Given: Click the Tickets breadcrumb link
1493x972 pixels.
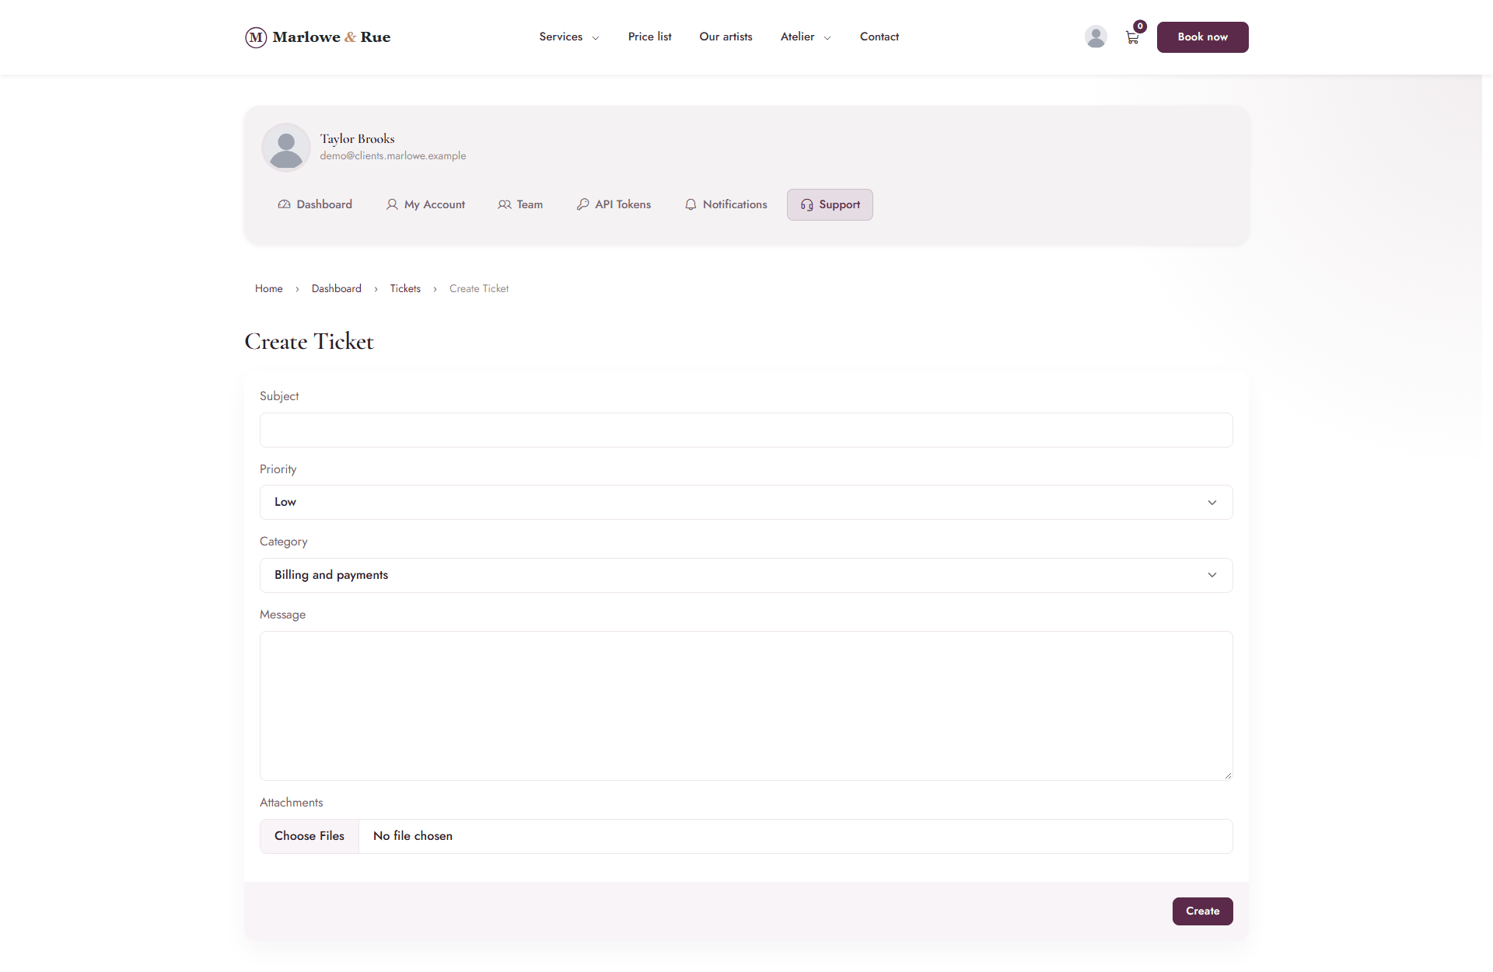Looking at the screenshot, I should click(x=405, y=288).
